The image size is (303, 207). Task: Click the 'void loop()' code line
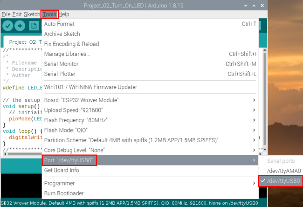22,131
